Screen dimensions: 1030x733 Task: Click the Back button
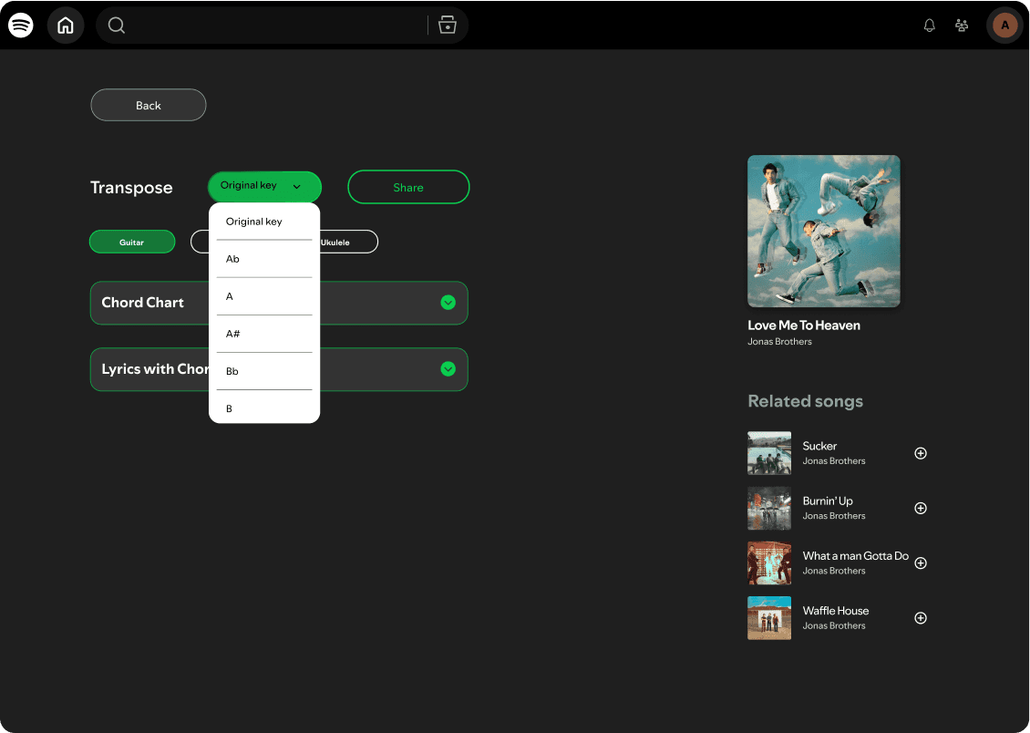click(149, 105)
